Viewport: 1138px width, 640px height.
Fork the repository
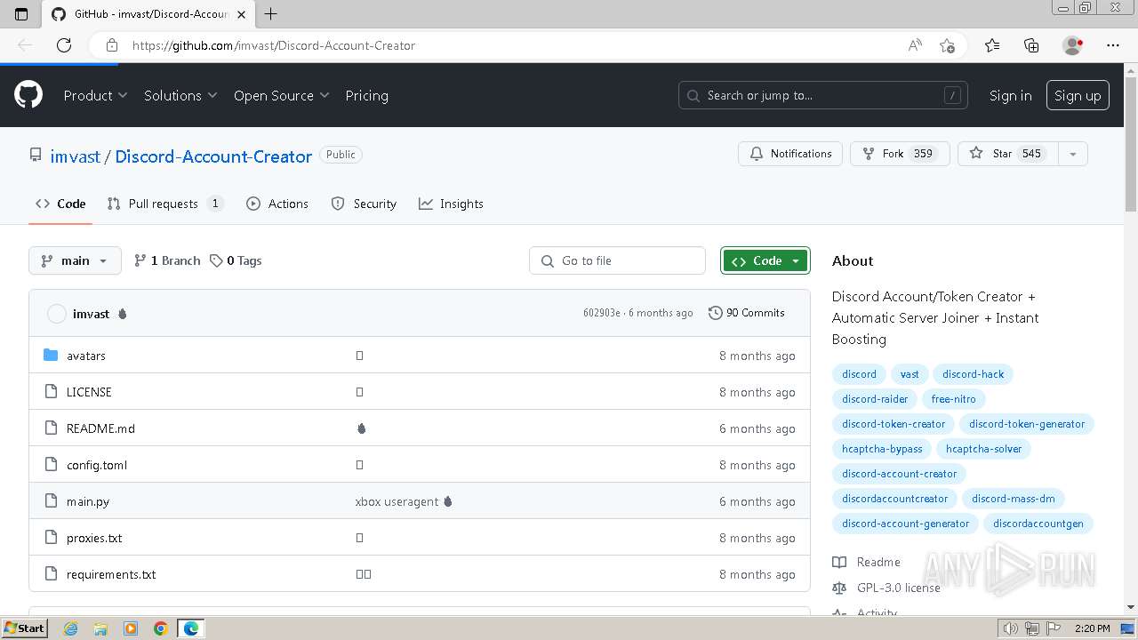pos(900,154)
